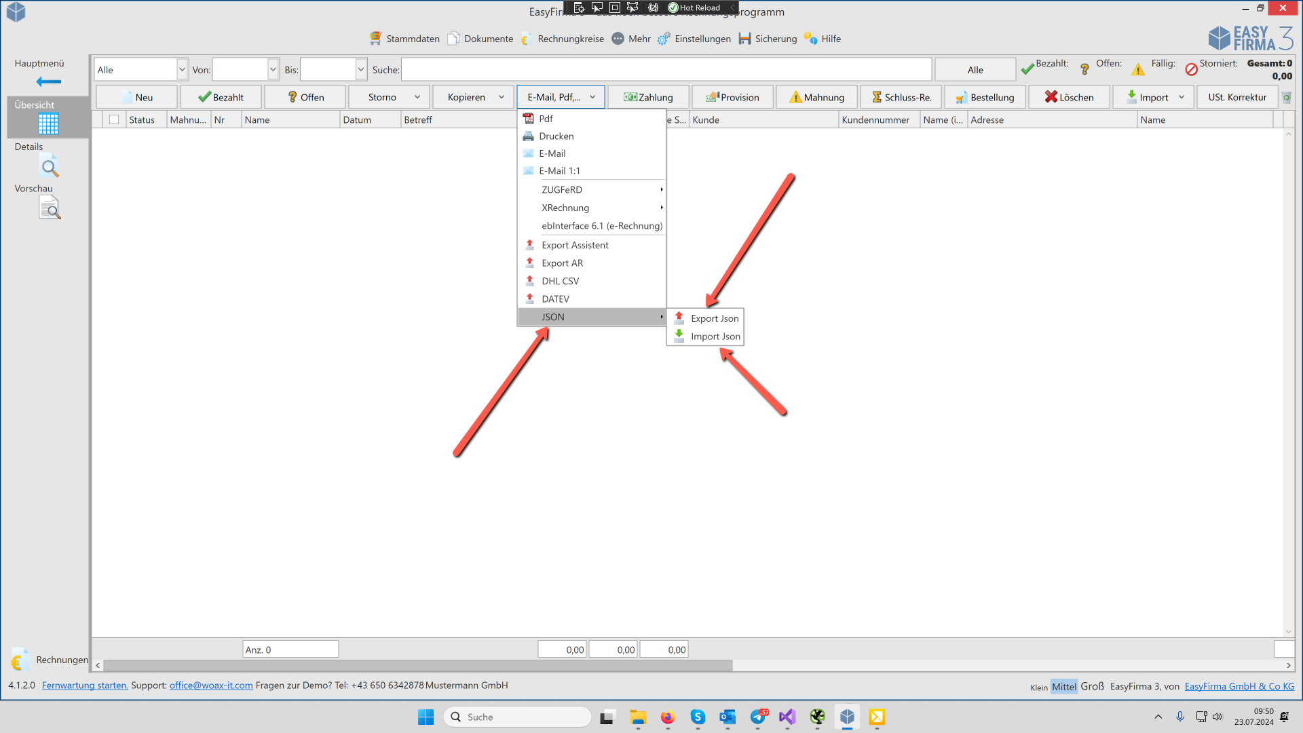Screen dimensions: 1303x733
Task: Open the Einstellungen menu
Action: (x=694, y=39)
